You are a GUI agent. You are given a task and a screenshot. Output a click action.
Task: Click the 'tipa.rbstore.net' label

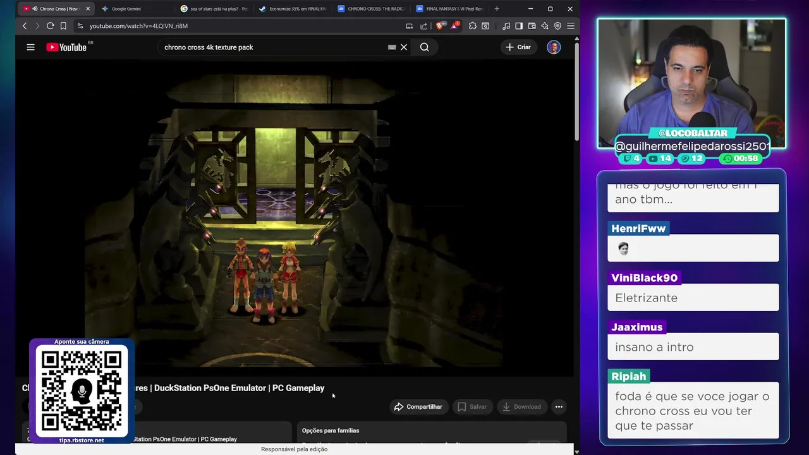click(82, 440)
